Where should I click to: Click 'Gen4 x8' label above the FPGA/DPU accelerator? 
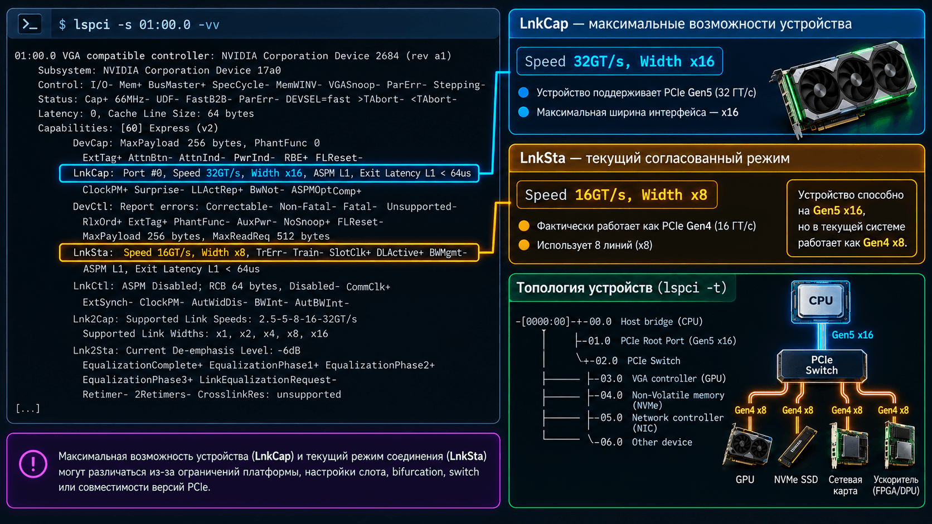point(893,410)
